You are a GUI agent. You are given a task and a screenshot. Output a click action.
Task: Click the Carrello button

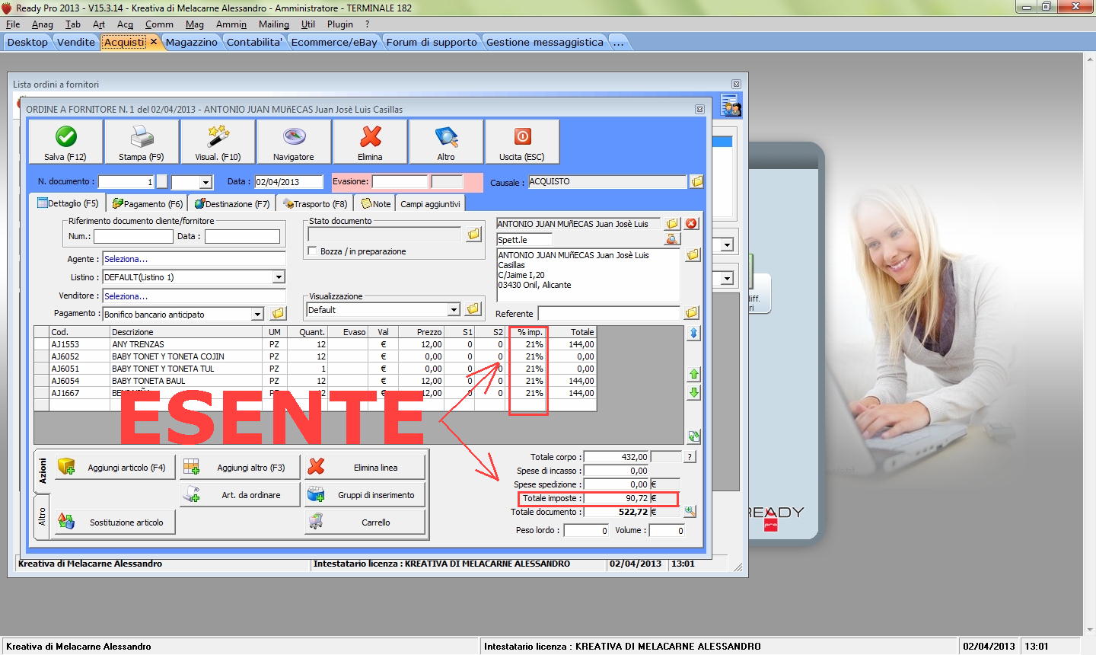[365, 522]
